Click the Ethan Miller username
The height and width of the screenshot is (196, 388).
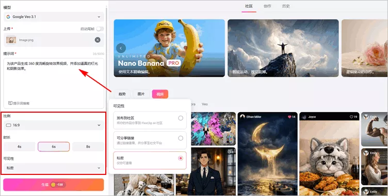pos(254,117)
